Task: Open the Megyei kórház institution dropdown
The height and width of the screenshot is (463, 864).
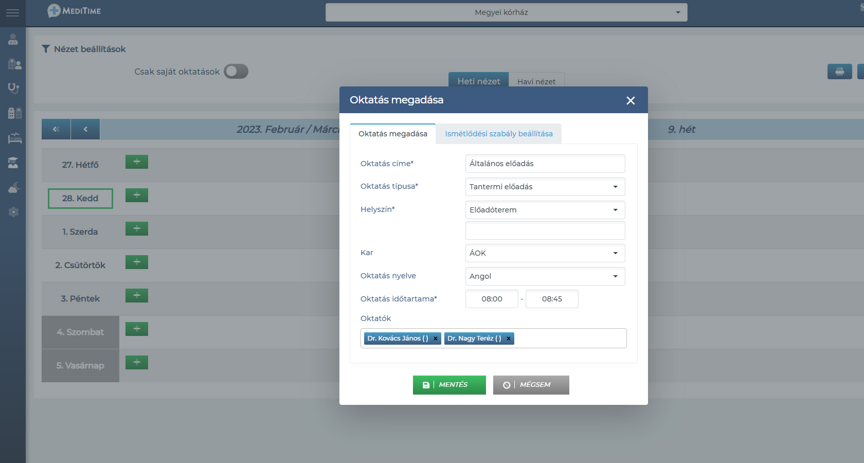Action: pyautogui.click(x=506, y=12)
